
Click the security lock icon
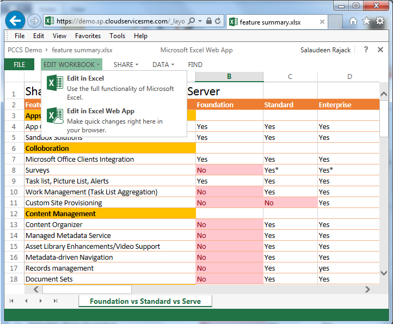(x=209, y=21)
